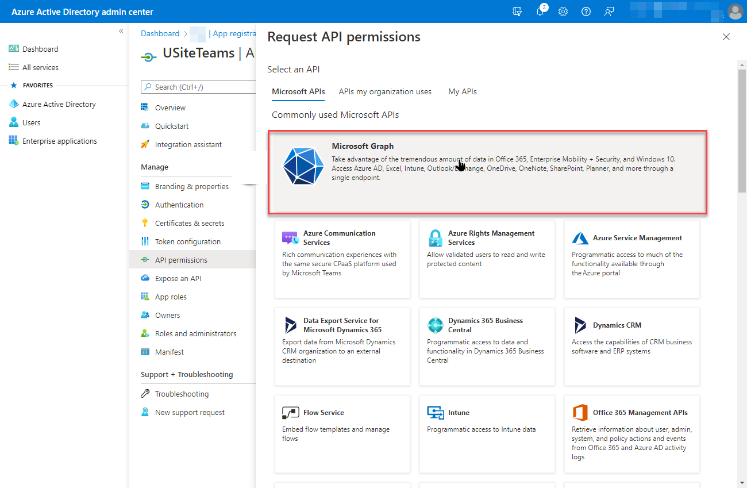Open App registrations breadcrumb link

click(x=234, y=33)
